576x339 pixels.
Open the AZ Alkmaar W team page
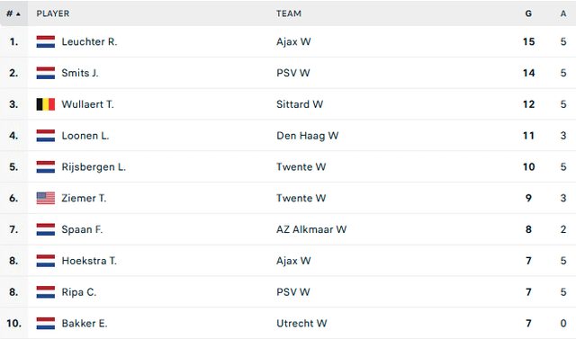[x=311, y=229]
